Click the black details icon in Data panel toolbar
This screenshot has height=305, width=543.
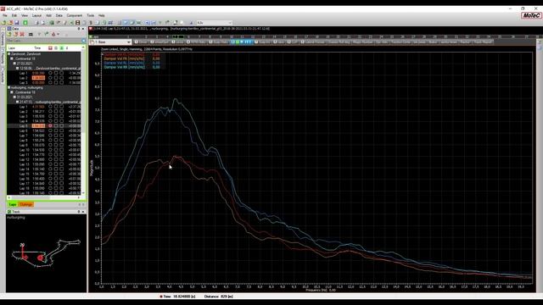pos(31,34)
